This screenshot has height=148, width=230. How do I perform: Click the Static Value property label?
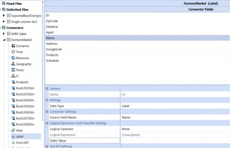58,141
